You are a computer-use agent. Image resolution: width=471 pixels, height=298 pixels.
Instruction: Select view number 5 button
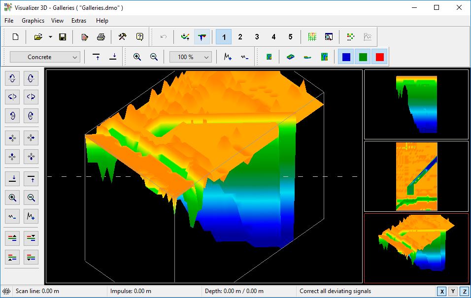coord(290,37)
